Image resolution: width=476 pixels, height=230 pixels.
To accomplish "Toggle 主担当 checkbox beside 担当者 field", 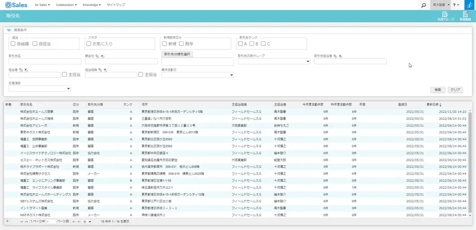I will click(x=64, y=75).
